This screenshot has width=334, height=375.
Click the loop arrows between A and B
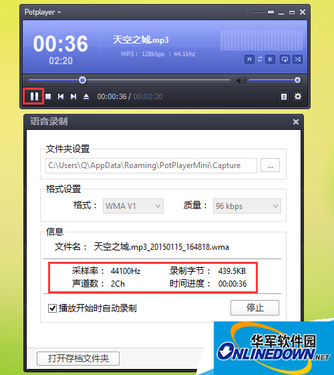(260, 59)
